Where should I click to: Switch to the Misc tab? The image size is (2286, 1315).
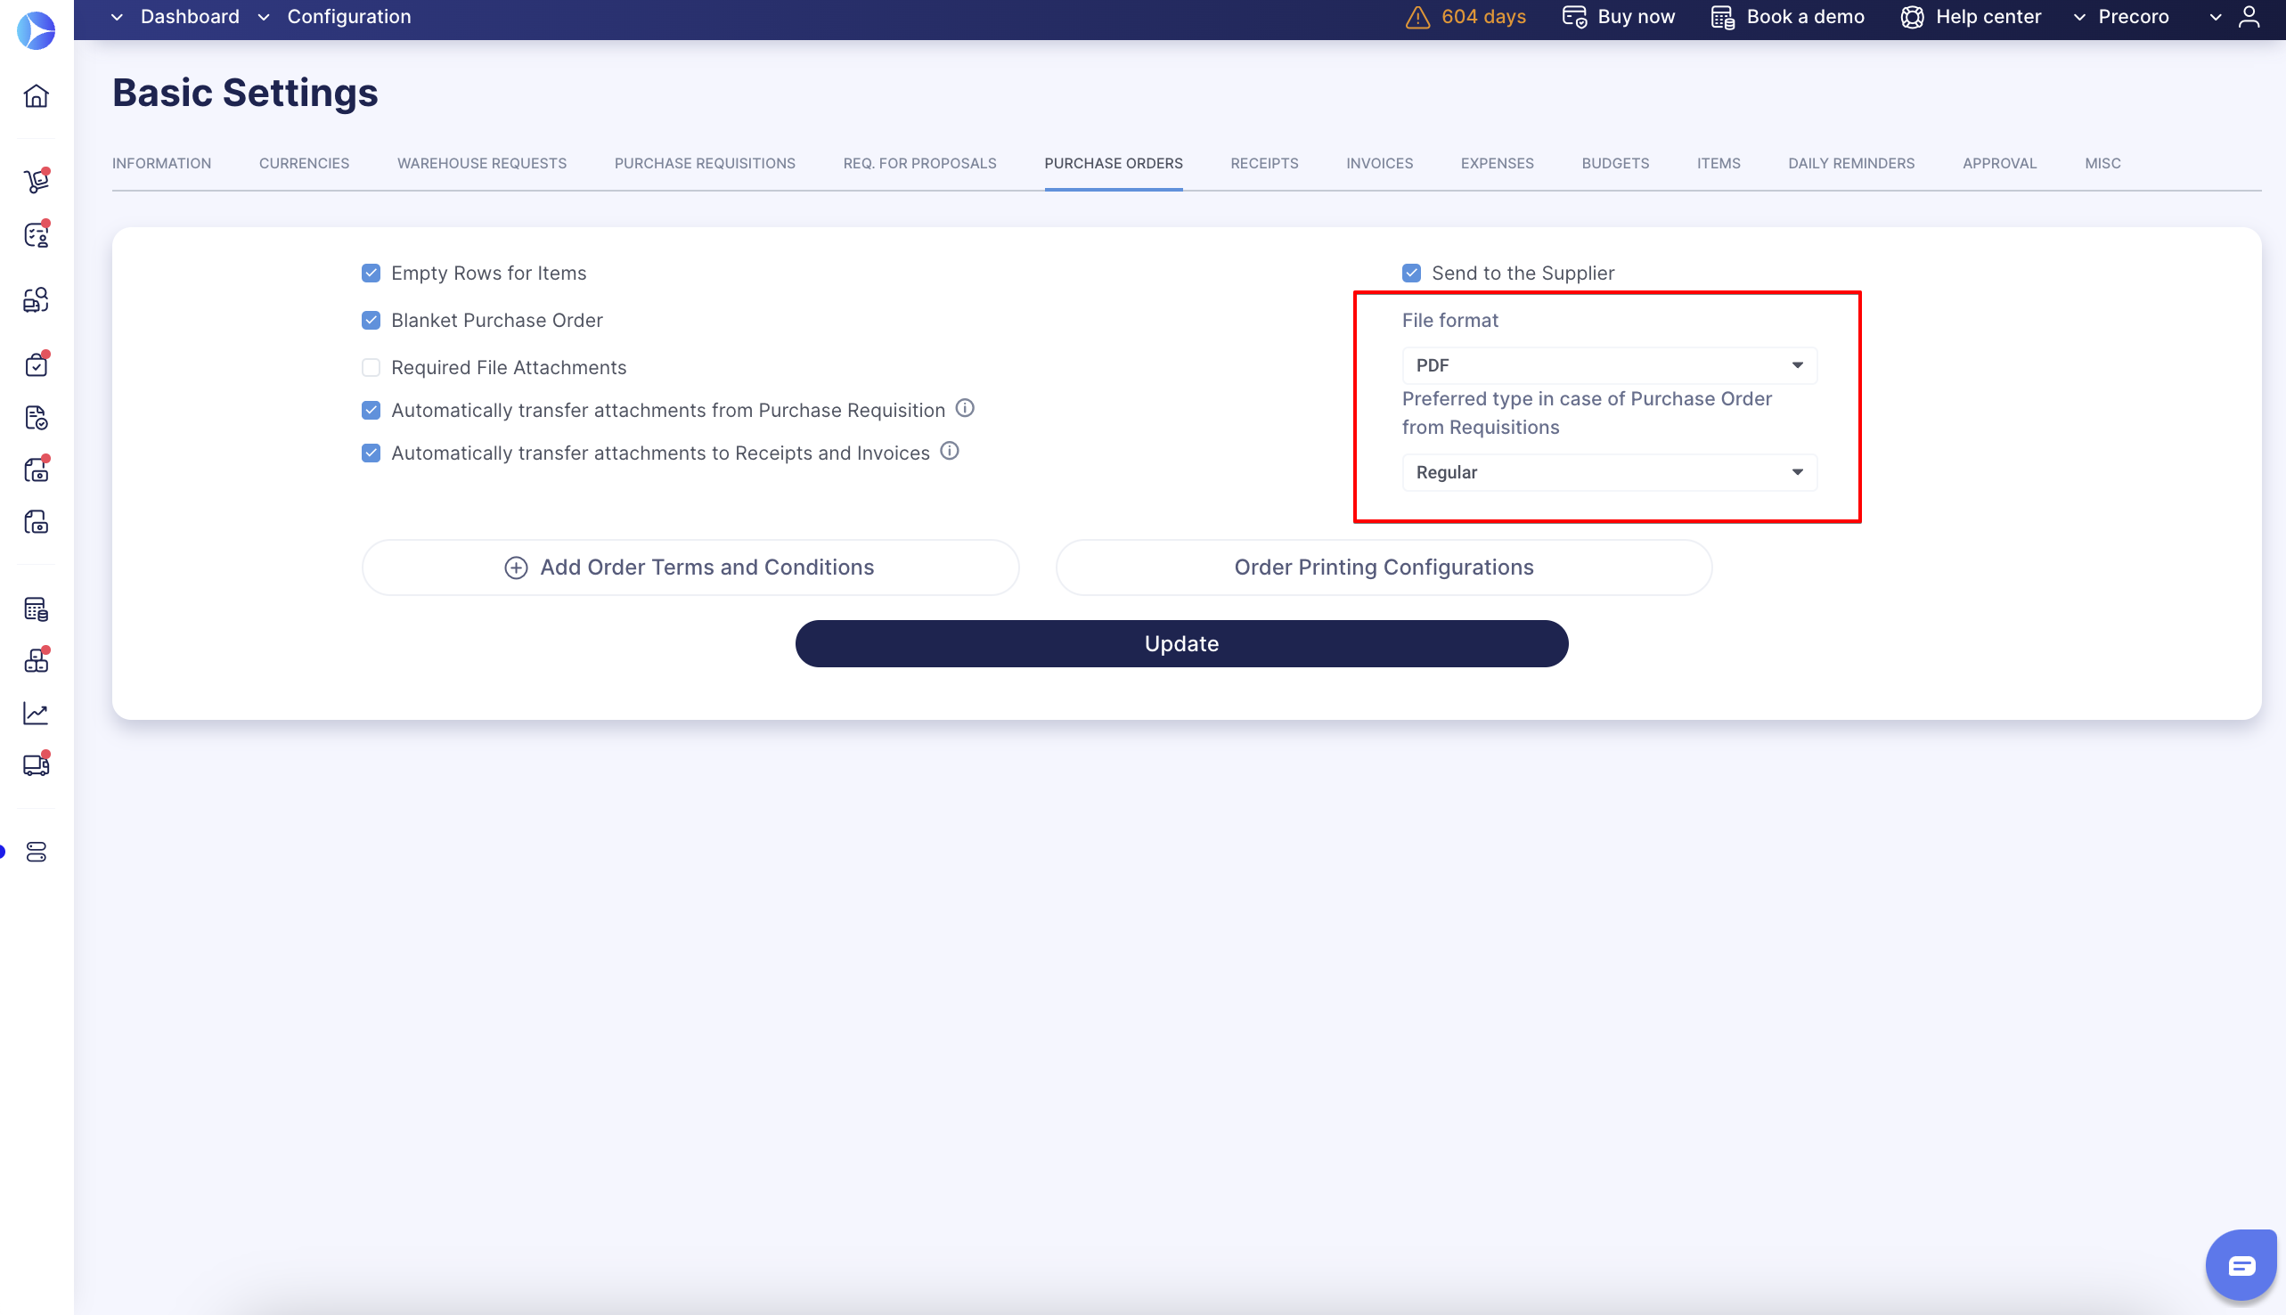[2102, 163]
